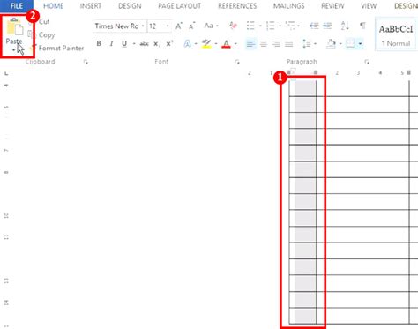Screen dimensions: 418x329
Task: Click Increase Indent icon
Action: pyautogui.click(x=327, y=26)
